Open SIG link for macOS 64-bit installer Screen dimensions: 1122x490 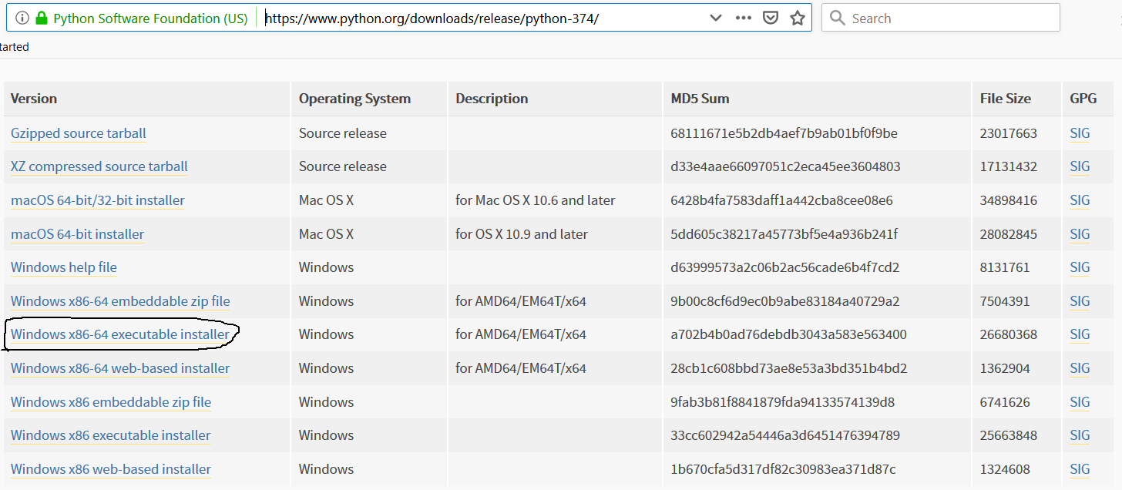(1080, 234)
